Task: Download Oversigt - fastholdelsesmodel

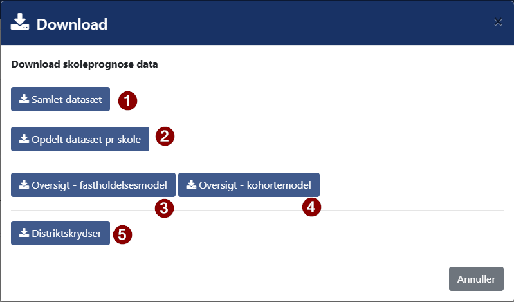Action: (x=93, y=185)
